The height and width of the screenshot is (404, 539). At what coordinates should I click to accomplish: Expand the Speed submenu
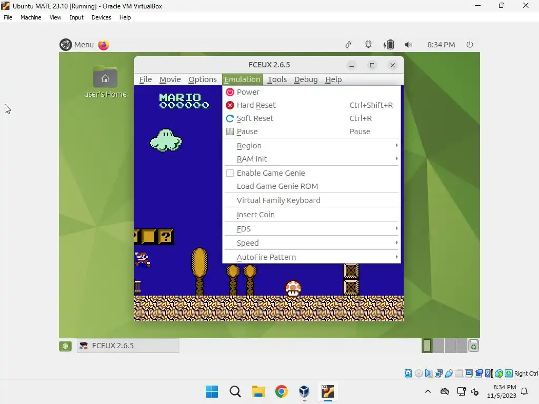pyautogui.click(x=312, y=243)
